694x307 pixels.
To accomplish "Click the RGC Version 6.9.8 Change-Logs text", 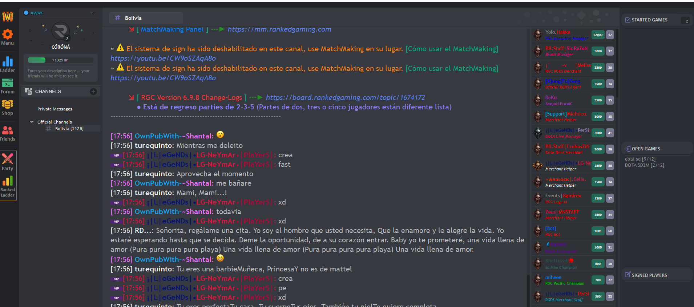I will 191,97.
